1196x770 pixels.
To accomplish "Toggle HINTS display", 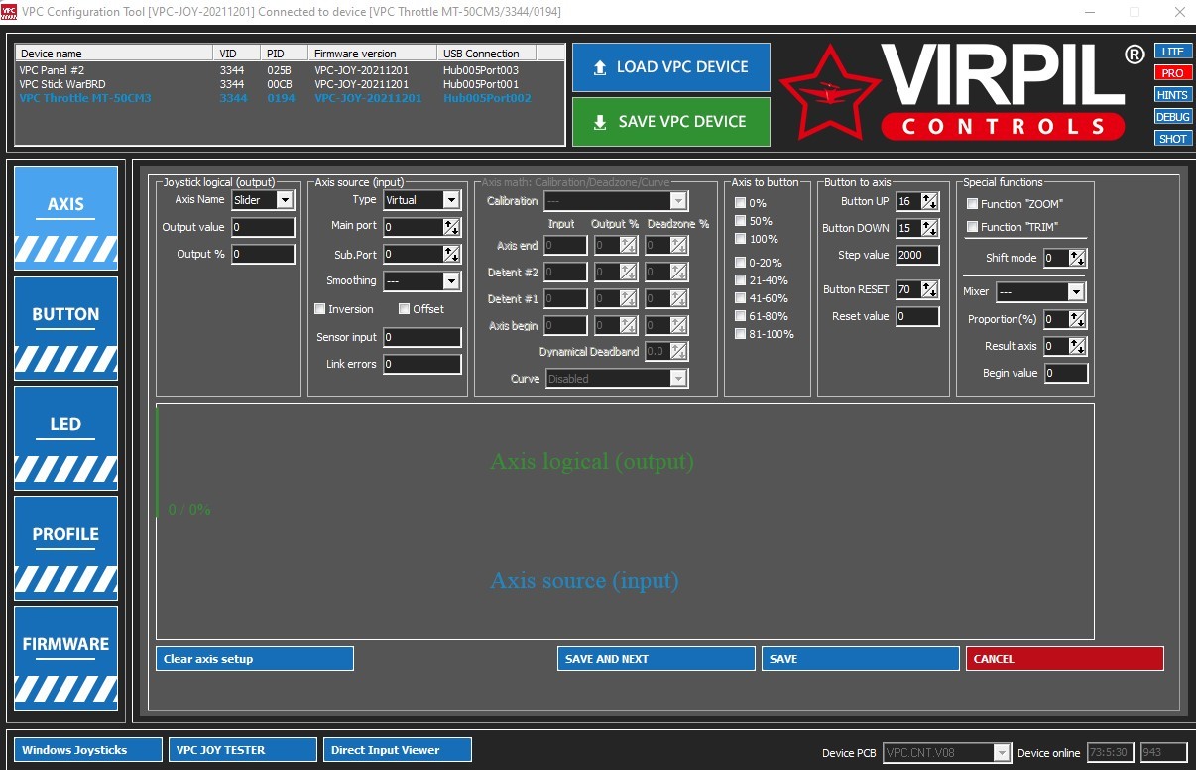I will pyautogui.click(x=1172, y=95).
